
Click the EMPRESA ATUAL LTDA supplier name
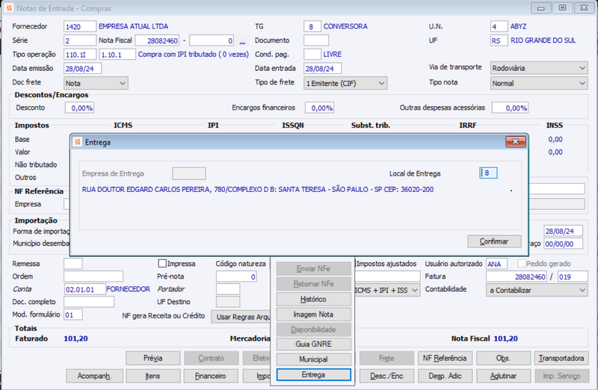tap(134, 26)
